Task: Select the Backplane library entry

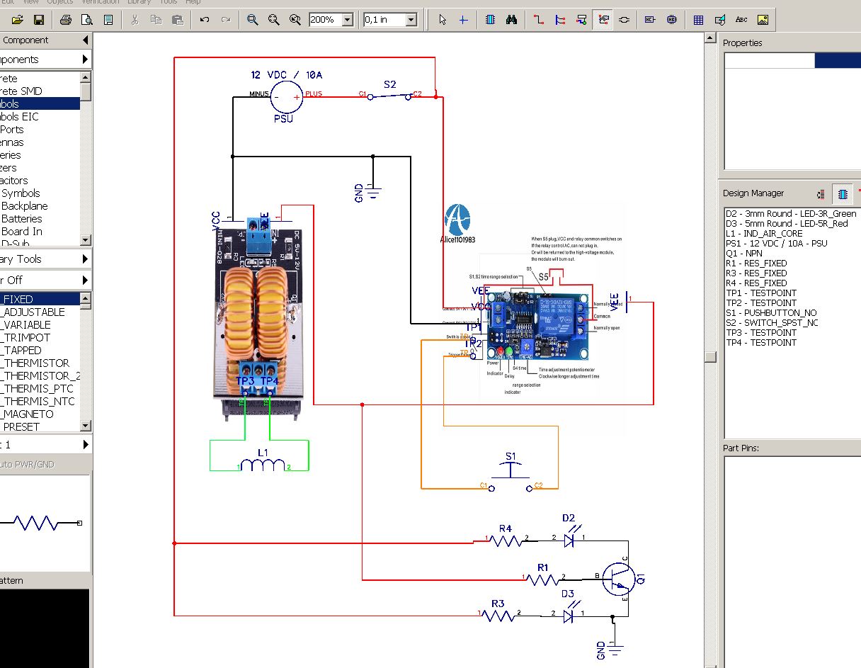Action: pos(40,206)
